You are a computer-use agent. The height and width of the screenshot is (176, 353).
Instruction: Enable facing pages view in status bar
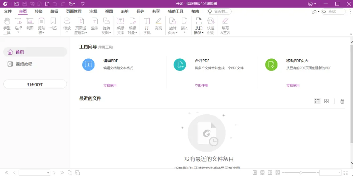coord(270,173)
